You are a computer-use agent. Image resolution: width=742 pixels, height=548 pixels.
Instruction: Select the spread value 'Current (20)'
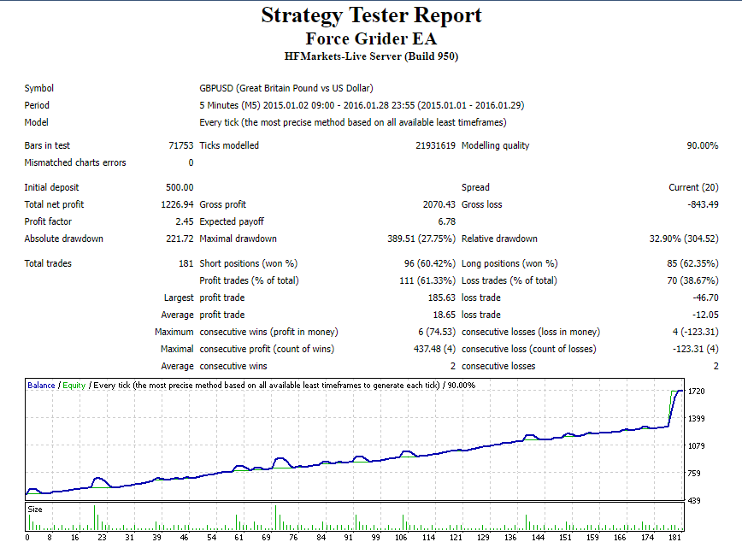pos(694,188)
